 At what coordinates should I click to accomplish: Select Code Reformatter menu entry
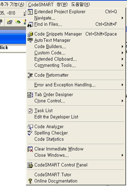[x=76, y=75]
